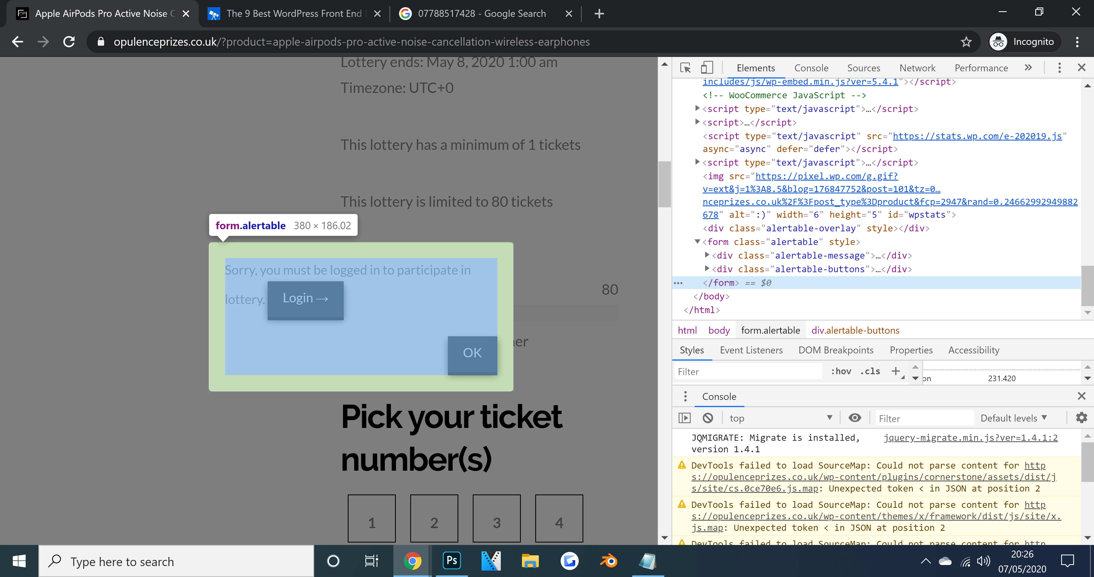Open OneDrive cloud icon in system tray
Viewport: 1094px width, 577px height.
click(945, 562)
